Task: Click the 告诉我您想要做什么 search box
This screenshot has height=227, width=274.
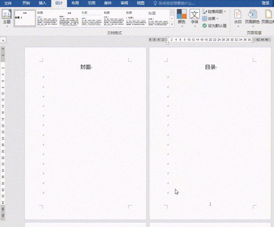Action: [x=174, y=3]
